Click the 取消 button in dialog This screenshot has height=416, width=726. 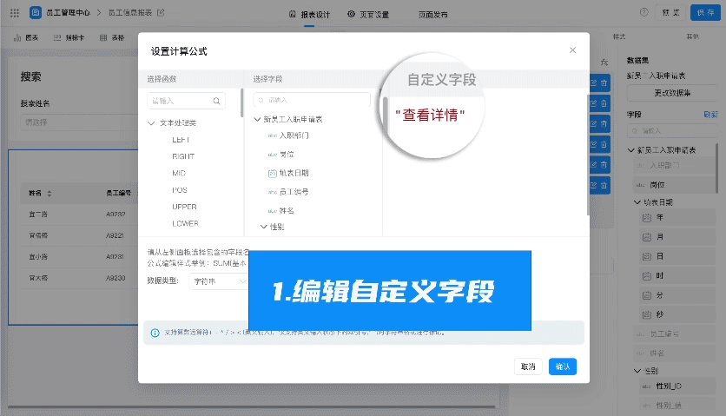tap(528, 366)
